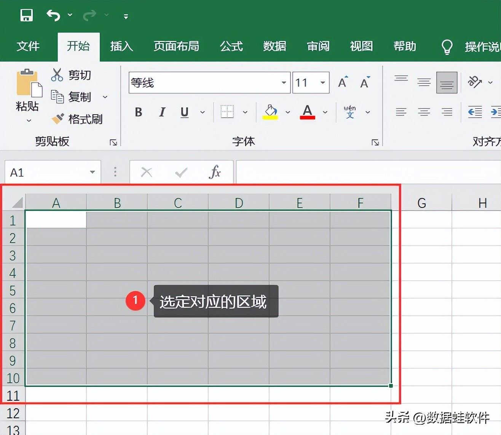Toggle Italic formatting
Viewport: 501px width, 435px height.
tap(162, 112)
